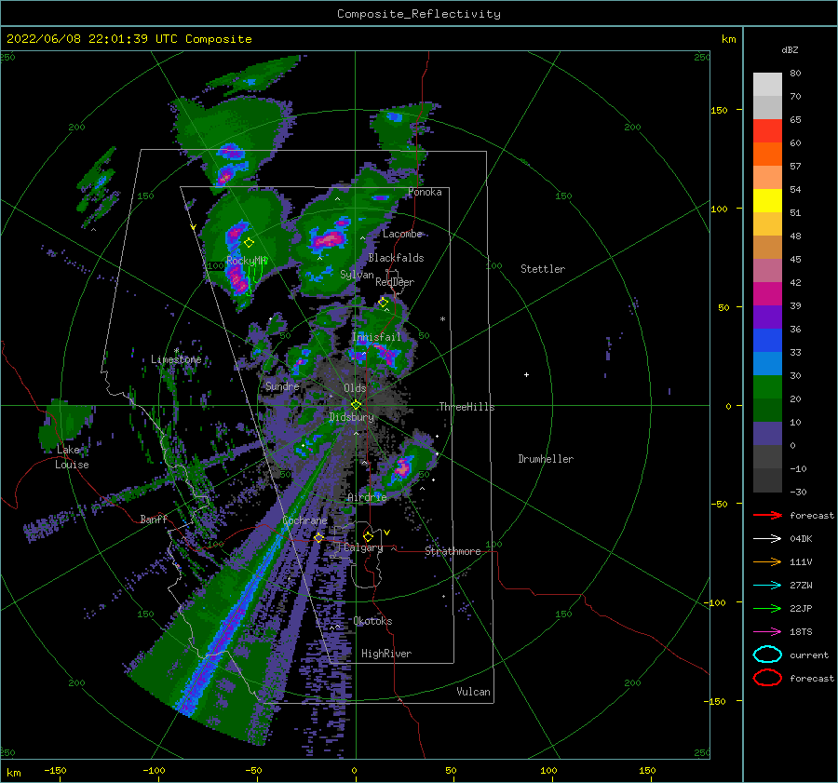Select the 50 tick on the right axis
The height and width of the screenshot is (783, 838).
click(x=723, y=307)
